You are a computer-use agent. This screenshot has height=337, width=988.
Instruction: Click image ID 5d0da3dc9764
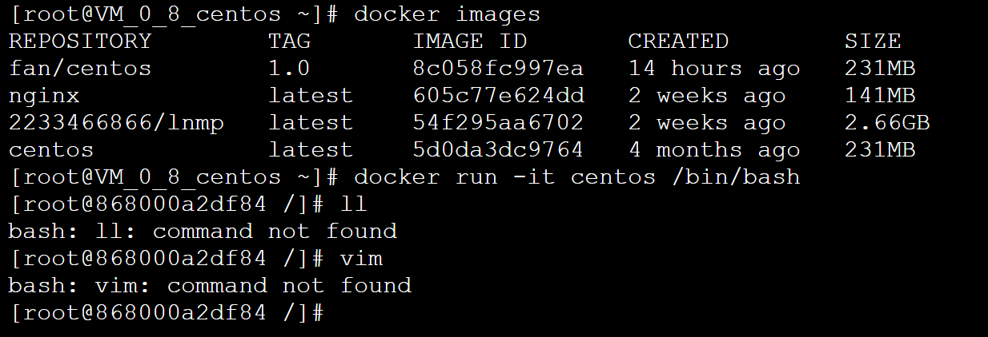(498, 150)
